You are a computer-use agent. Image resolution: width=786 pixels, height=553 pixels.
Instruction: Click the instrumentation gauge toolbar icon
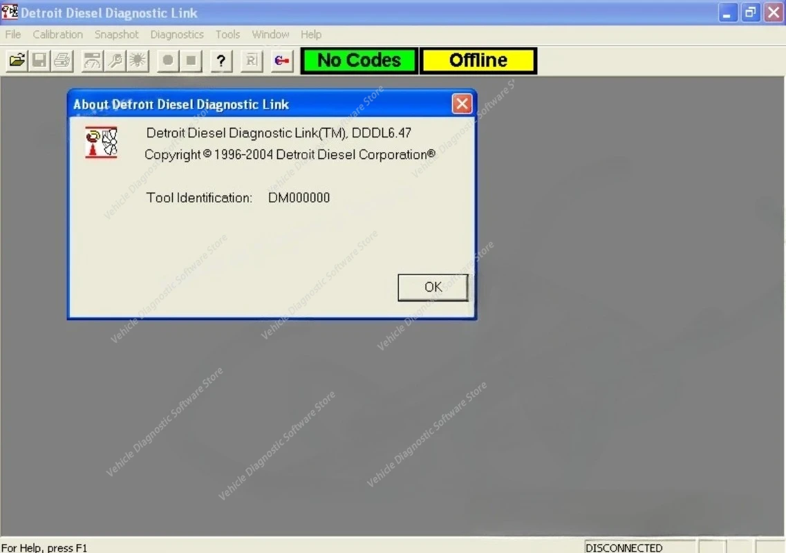point(92,61)
